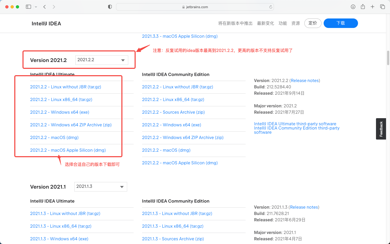Expand the 2021.1.3 version dropdown

pyautogui.click(x=101, y=186)
